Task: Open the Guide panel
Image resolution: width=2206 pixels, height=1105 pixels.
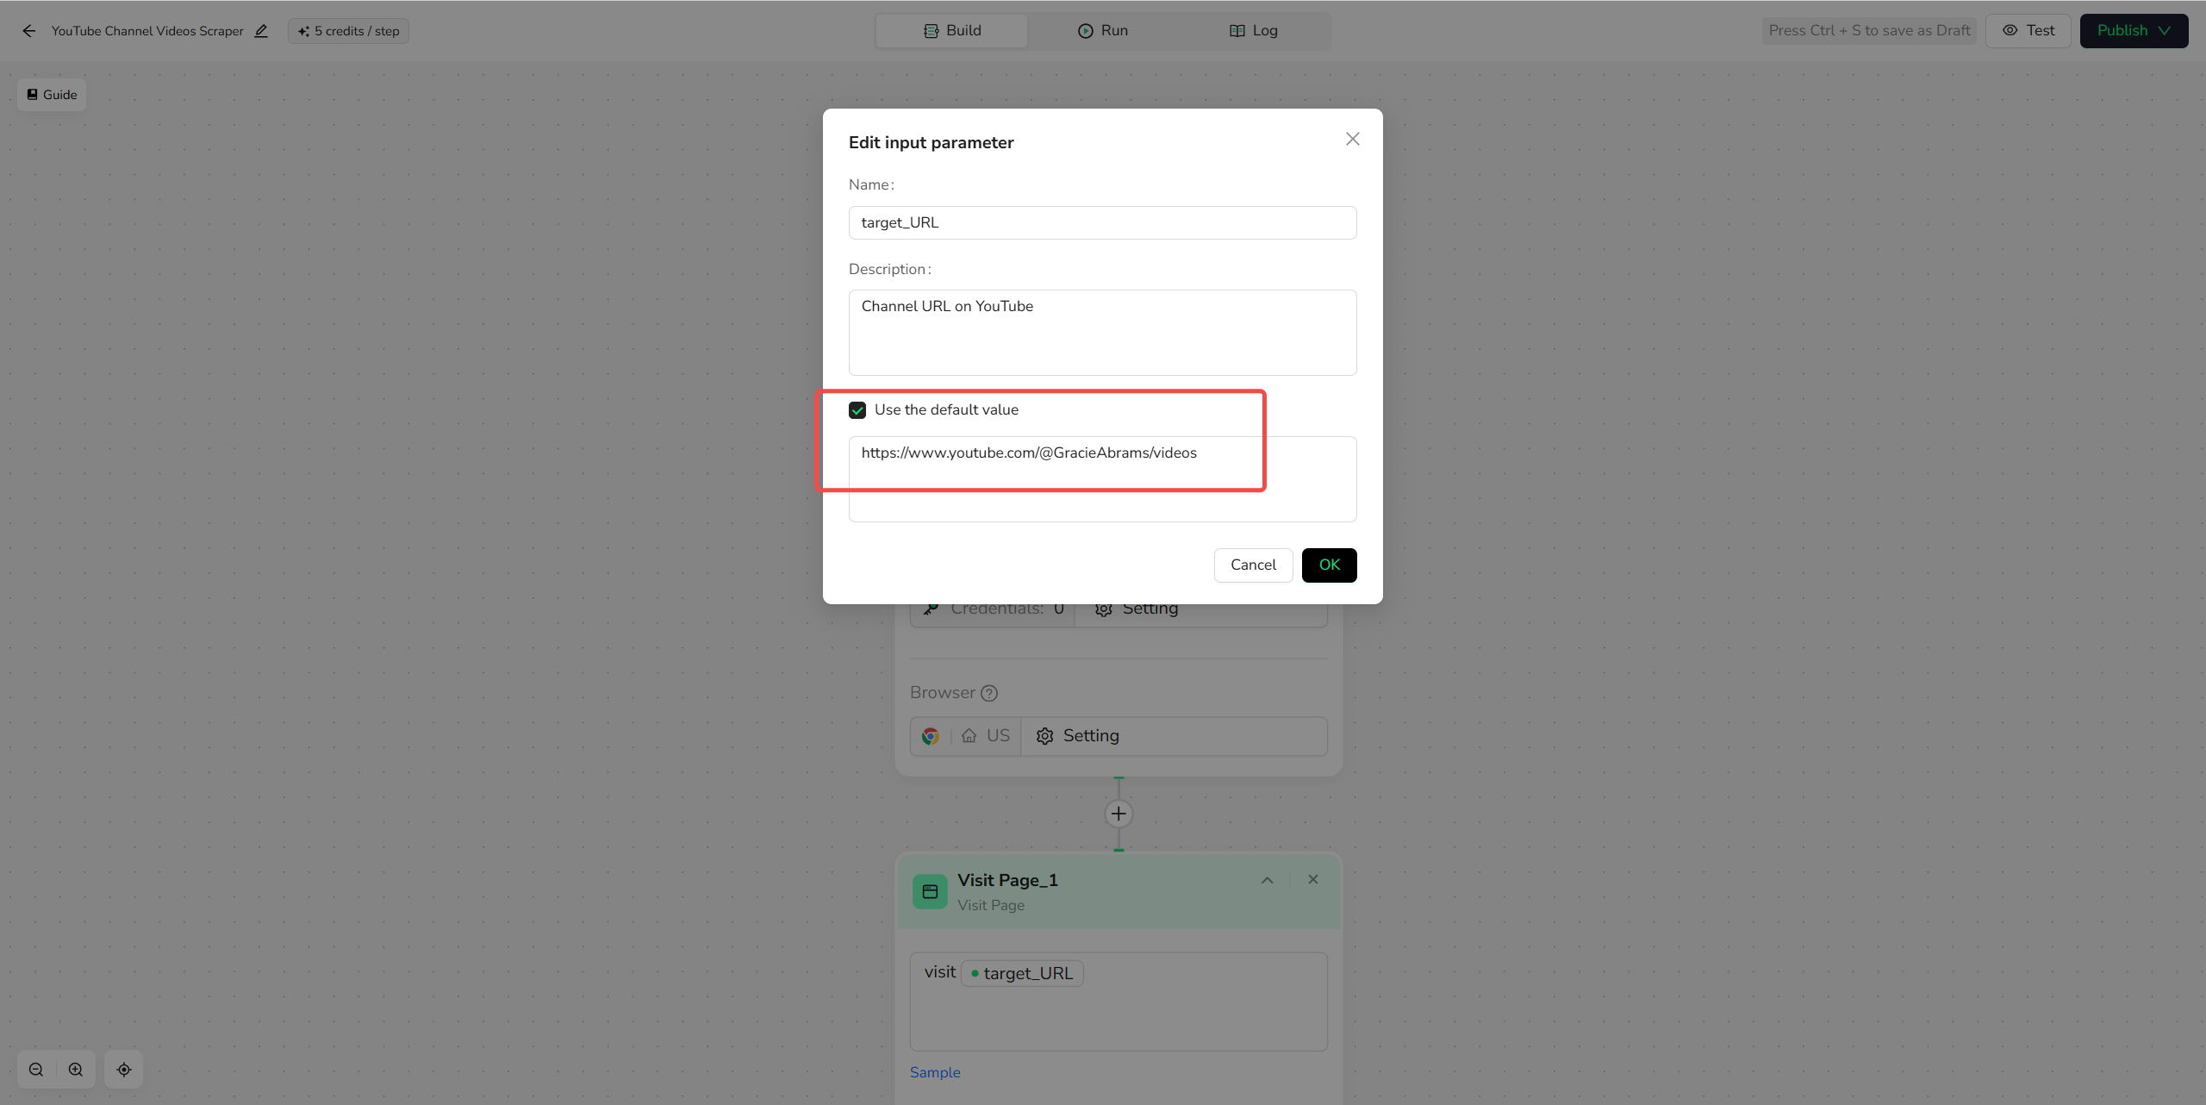Action: (52, 95)
